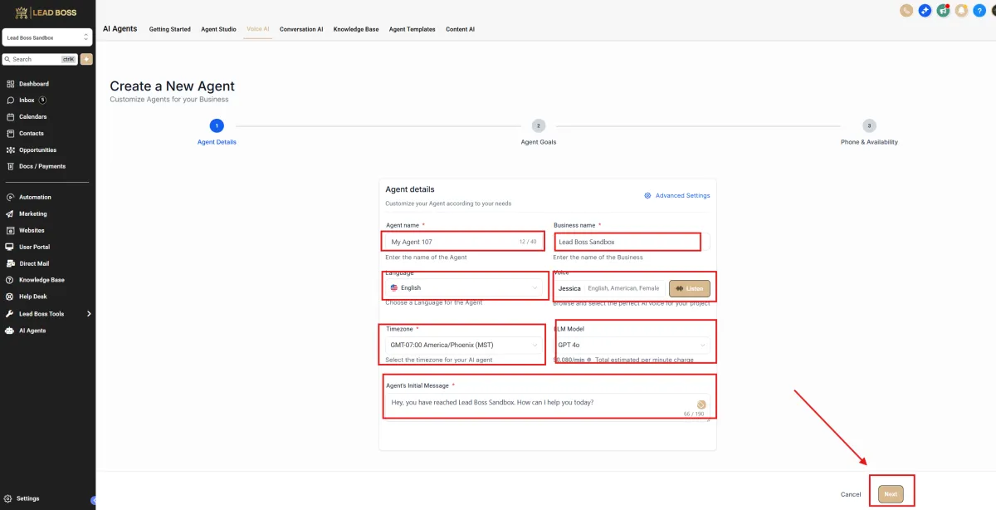Click the Inbox label in the sidebar
This screenshot has height=510, width=996.
[27, 101]
